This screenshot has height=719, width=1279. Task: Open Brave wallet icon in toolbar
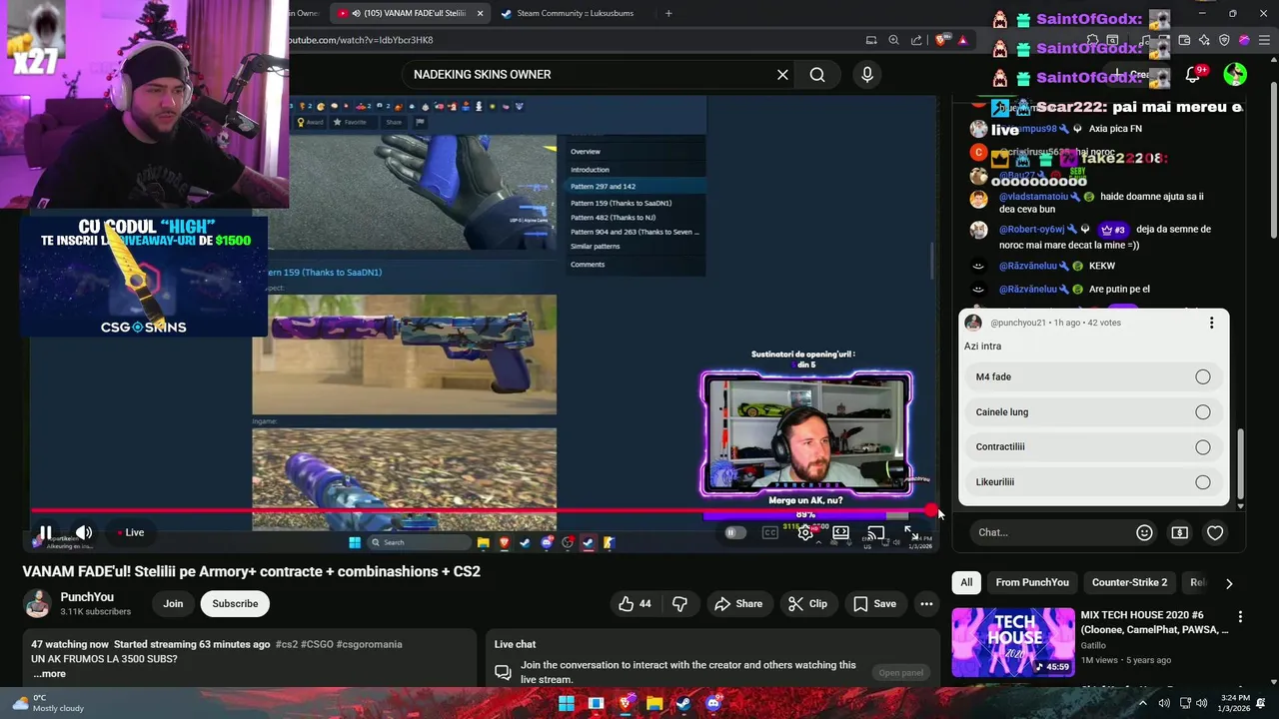click(x=1184, y=40)
